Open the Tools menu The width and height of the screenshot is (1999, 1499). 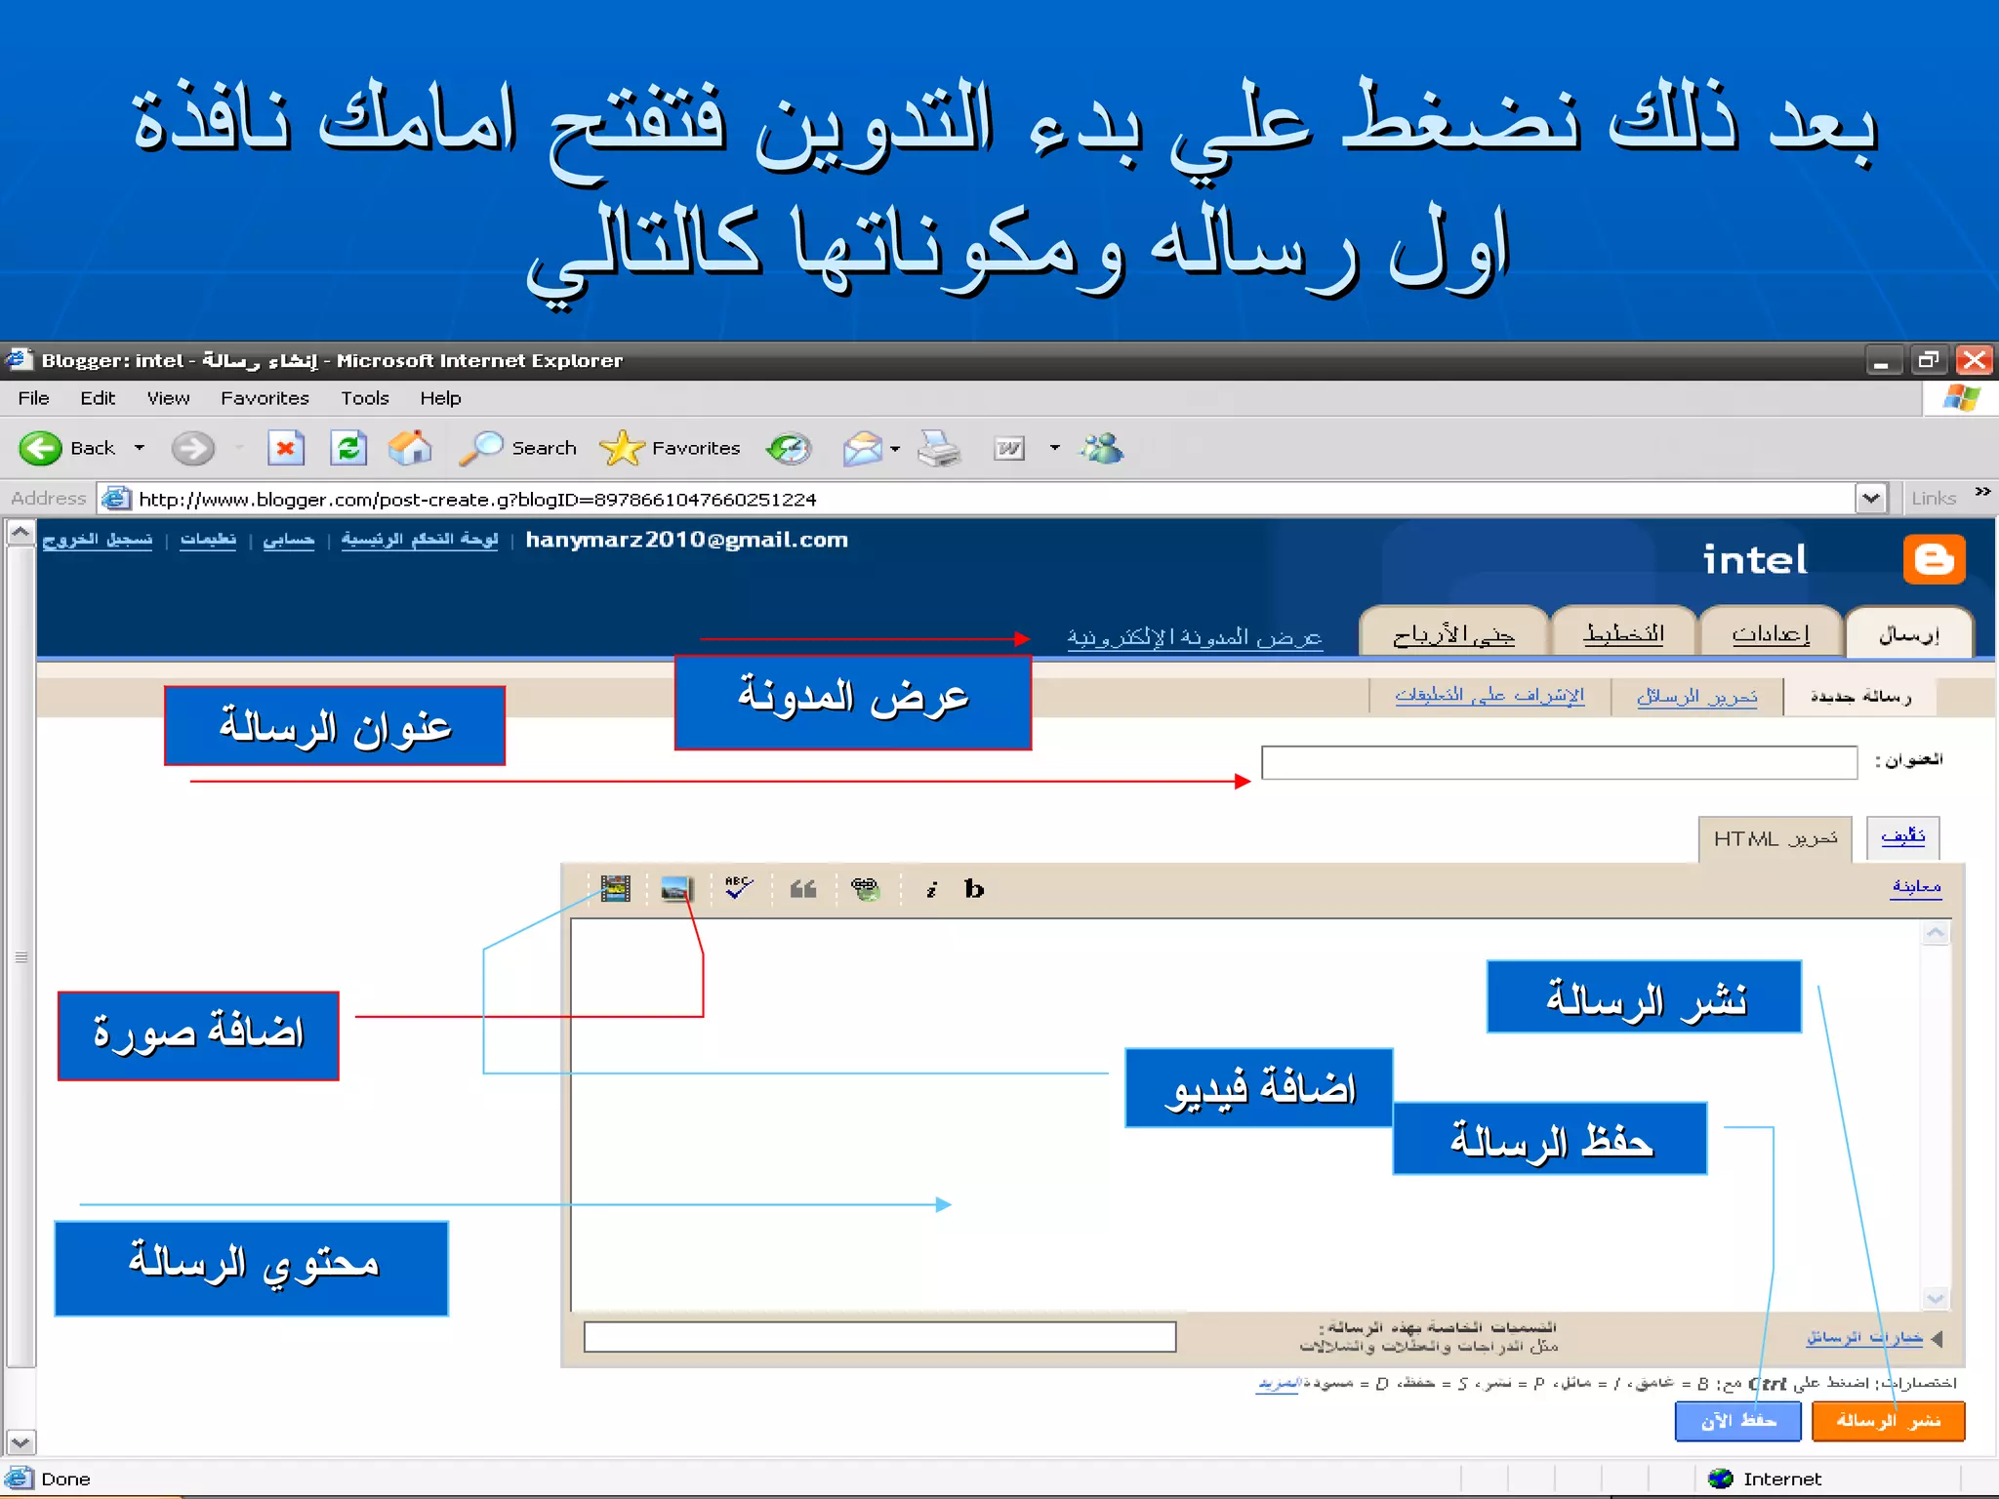[365, 398]
